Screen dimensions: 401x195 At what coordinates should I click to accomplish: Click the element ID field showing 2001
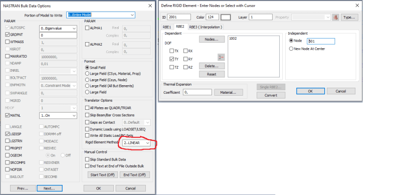point(179,17)
